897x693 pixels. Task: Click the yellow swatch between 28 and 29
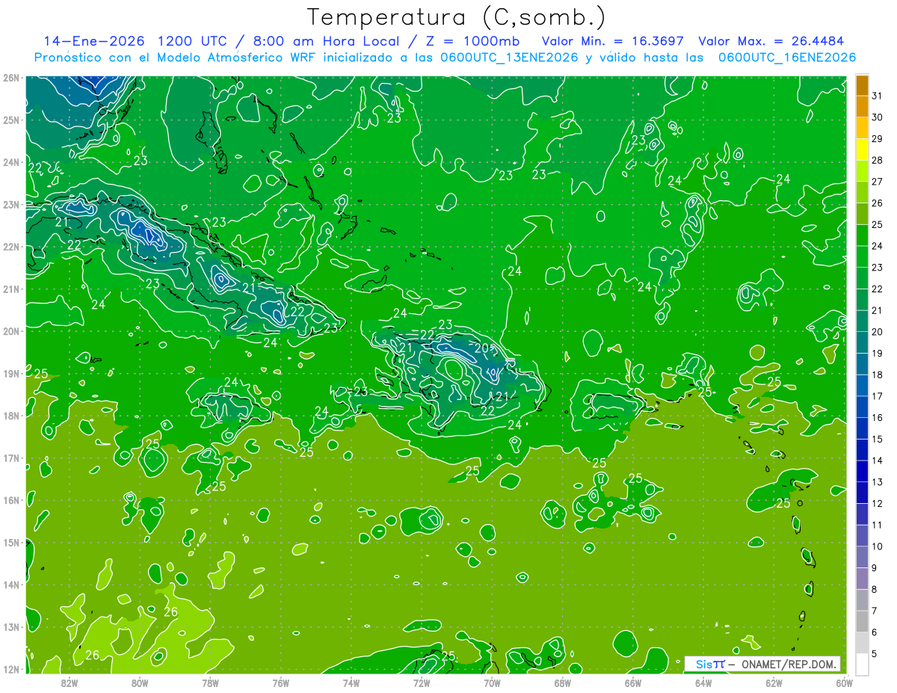tap(862, 150)
